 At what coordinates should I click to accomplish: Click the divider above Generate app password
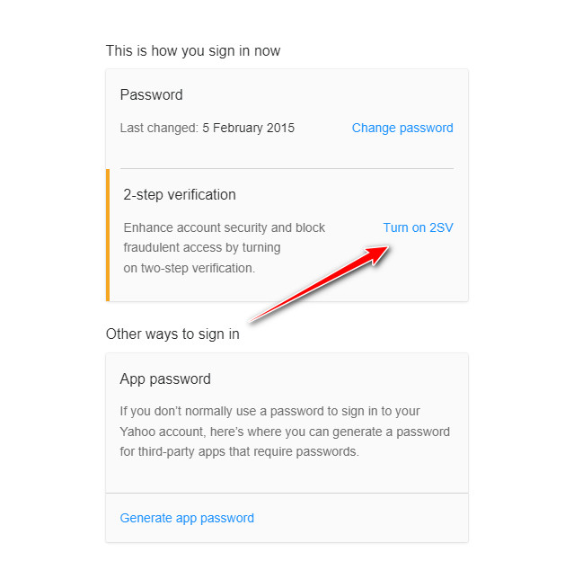[x=287, y=493]
